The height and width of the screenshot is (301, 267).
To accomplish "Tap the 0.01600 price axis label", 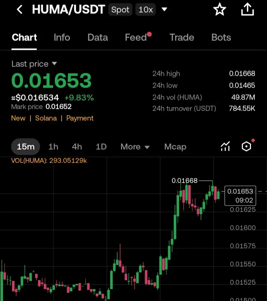I will (243, 228).
